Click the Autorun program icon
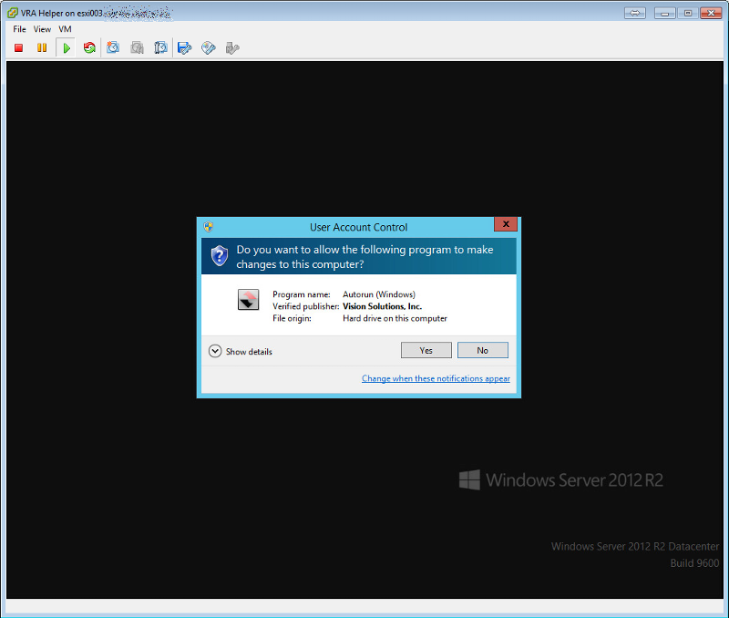This screenshot has width=729, height=618. (248, 300)
